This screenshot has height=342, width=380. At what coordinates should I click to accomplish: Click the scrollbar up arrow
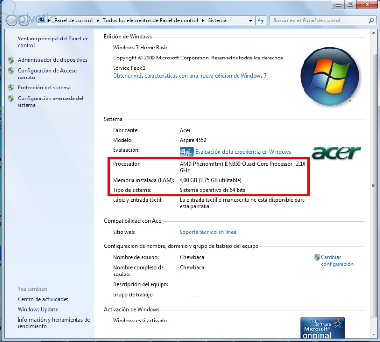373,33
